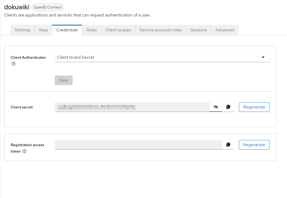
Task: Regenerate the registration access token
Action: point(254,145)
